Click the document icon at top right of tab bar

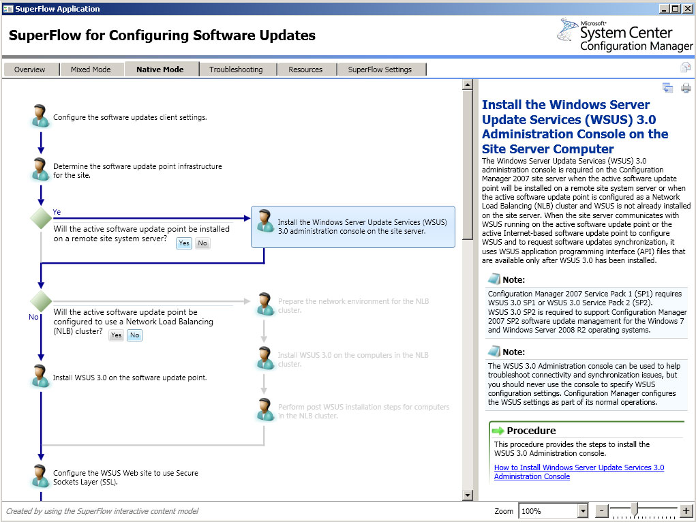pos(686,67)
